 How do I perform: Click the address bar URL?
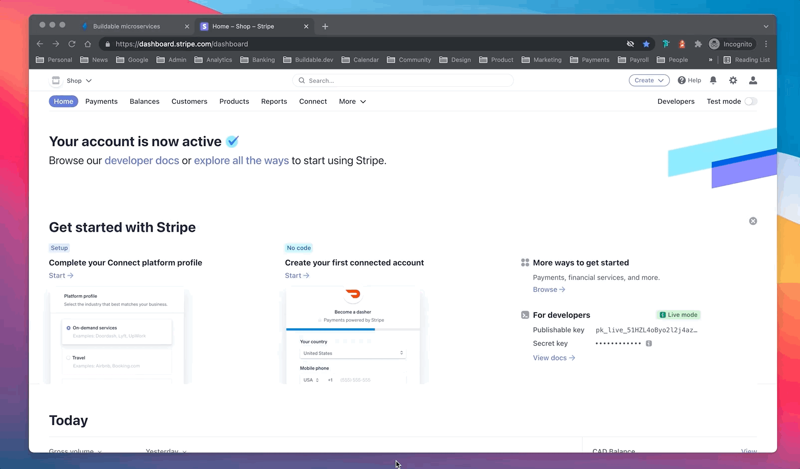[x=182, y=44]
